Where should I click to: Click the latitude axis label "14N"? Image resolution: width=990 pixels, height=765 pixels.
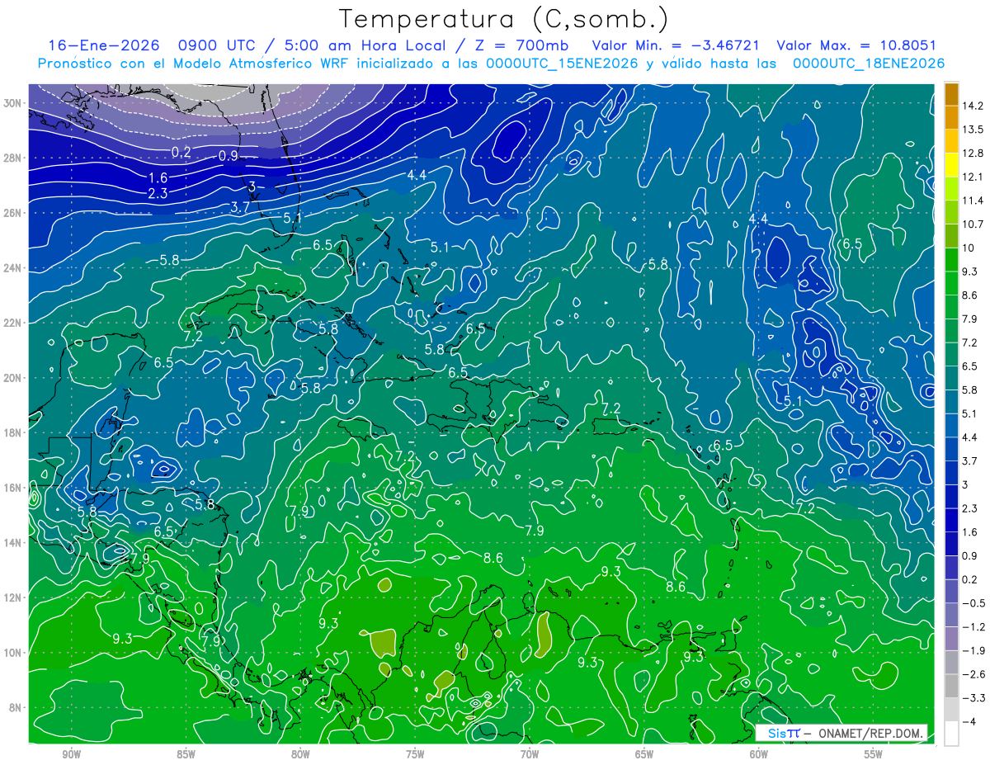click(13, 542)
